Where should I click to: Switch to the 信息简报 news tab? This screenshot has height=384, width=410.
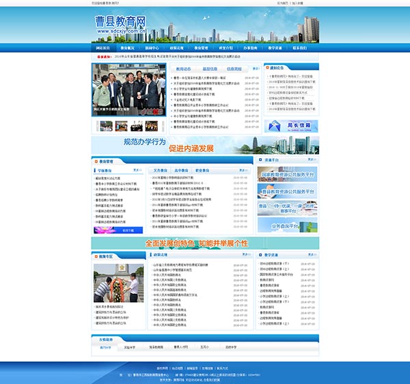click(234, 69)
